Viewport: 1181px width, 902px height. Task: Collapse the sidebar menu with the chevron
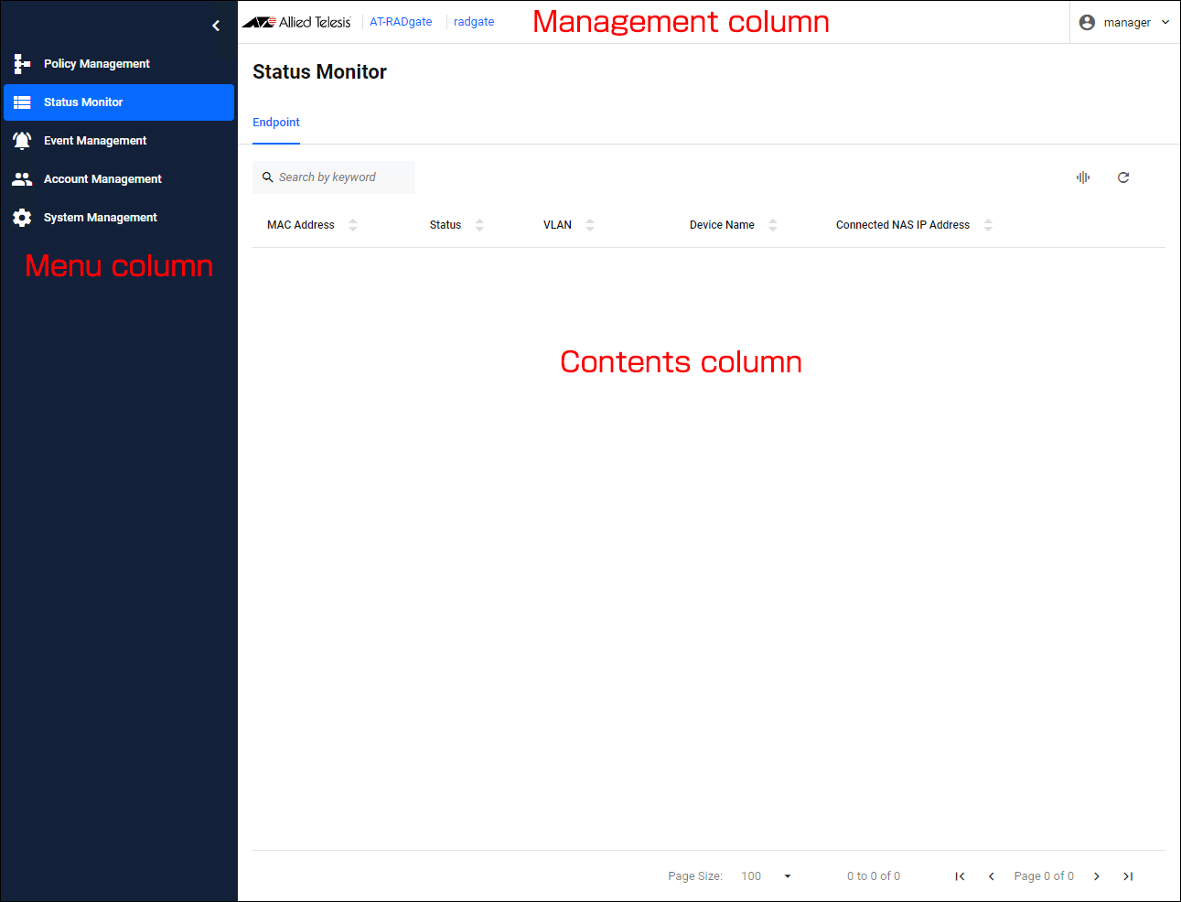pyautogui.click(x=216, y=26)
